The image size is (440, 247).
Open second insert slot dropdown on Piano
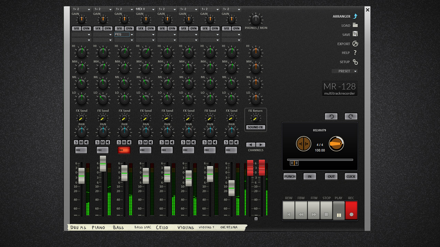[103, 40]
